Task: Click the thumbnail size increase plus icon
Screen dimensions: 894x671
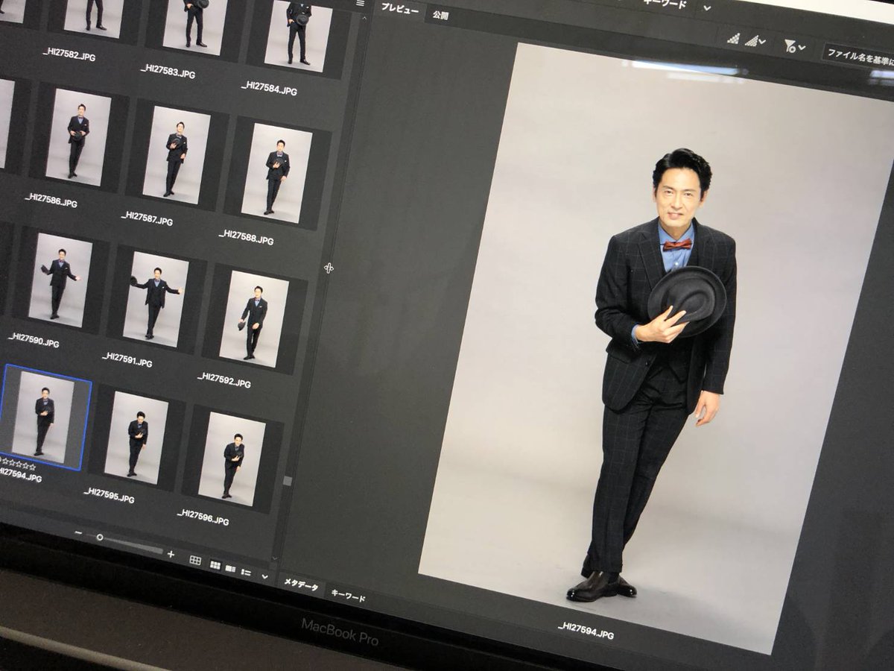Action: (171, 554)
